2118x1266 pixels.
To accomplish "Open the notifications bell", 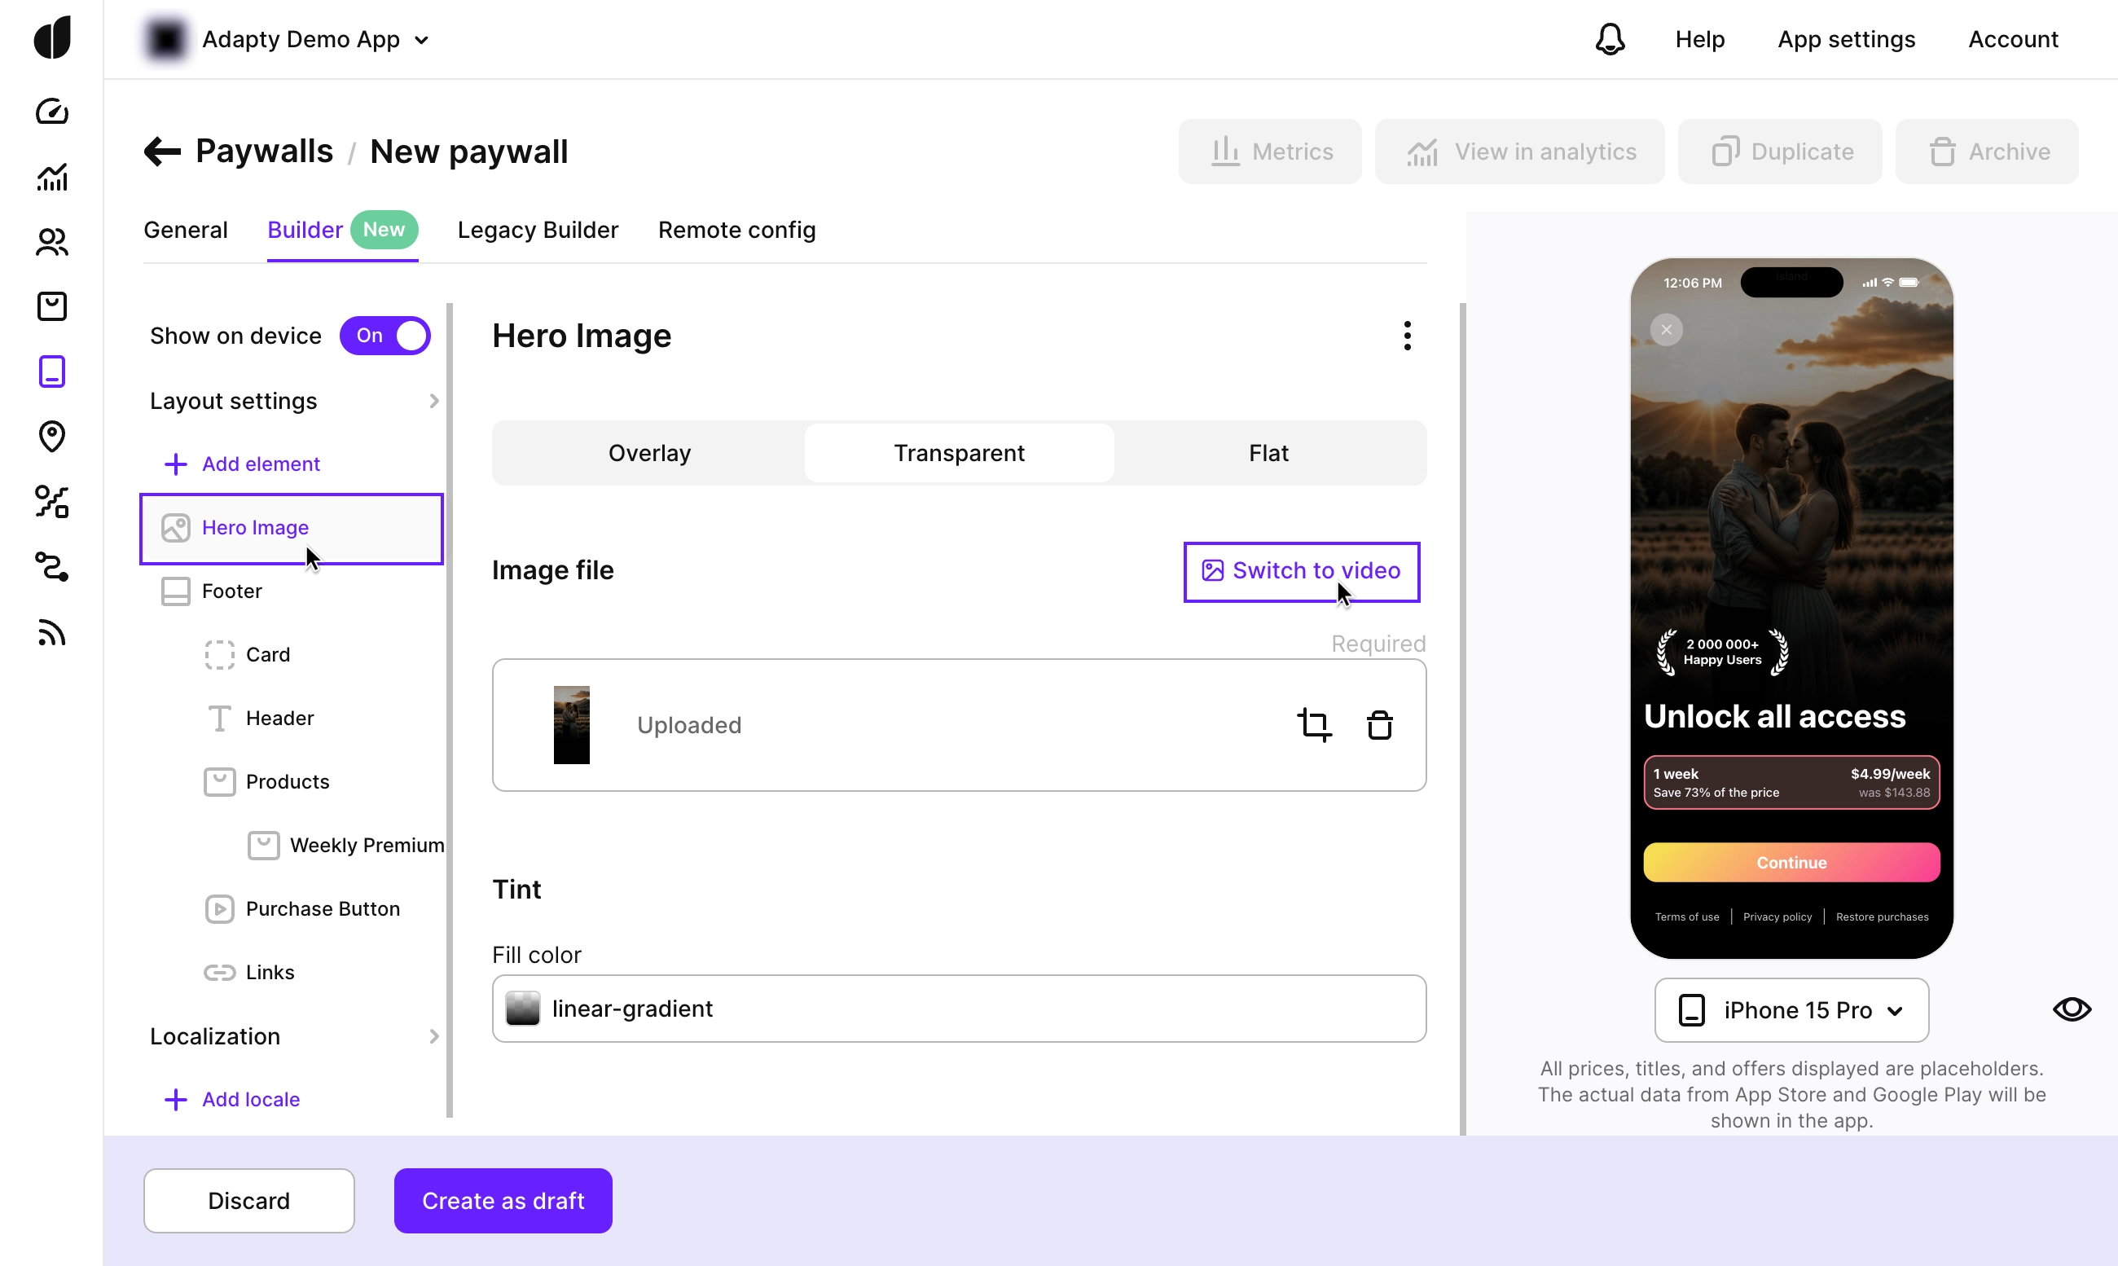I will (x=1609, y=38).
